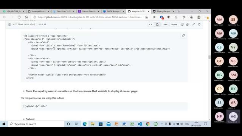Select participant avatar CS
The width and height of the screenshot is (242, 136).
coord(219,47)
